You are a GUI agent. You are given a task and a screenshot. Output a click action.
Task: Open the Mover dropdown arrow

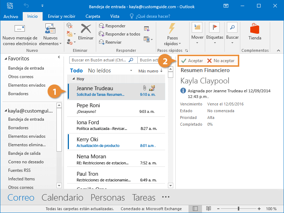tap(197, 43)
